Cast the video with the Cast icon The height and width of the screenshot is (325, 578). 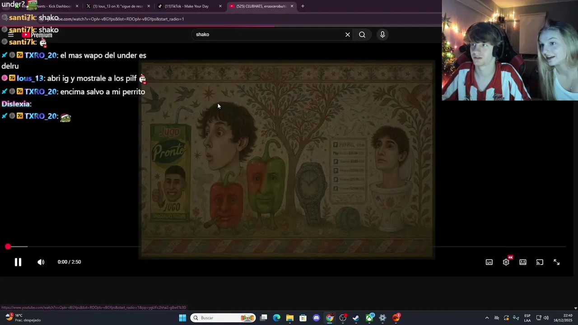coord(540,262)
